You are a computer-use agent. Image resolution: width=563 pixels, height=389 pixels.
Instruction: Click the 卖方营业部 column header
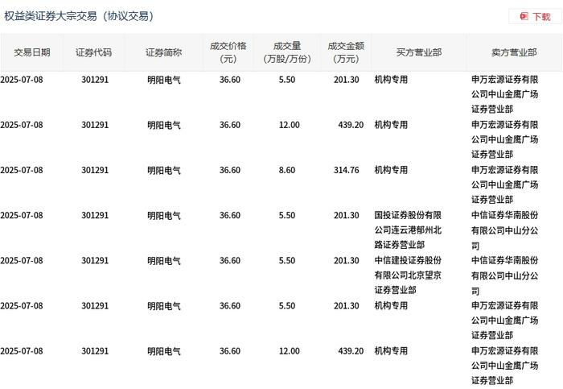[514, 52]
